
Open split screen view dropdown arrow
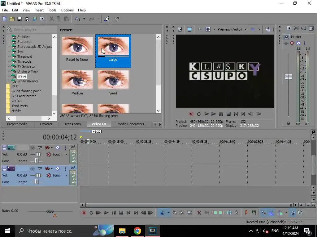click(x=214, y=29)
